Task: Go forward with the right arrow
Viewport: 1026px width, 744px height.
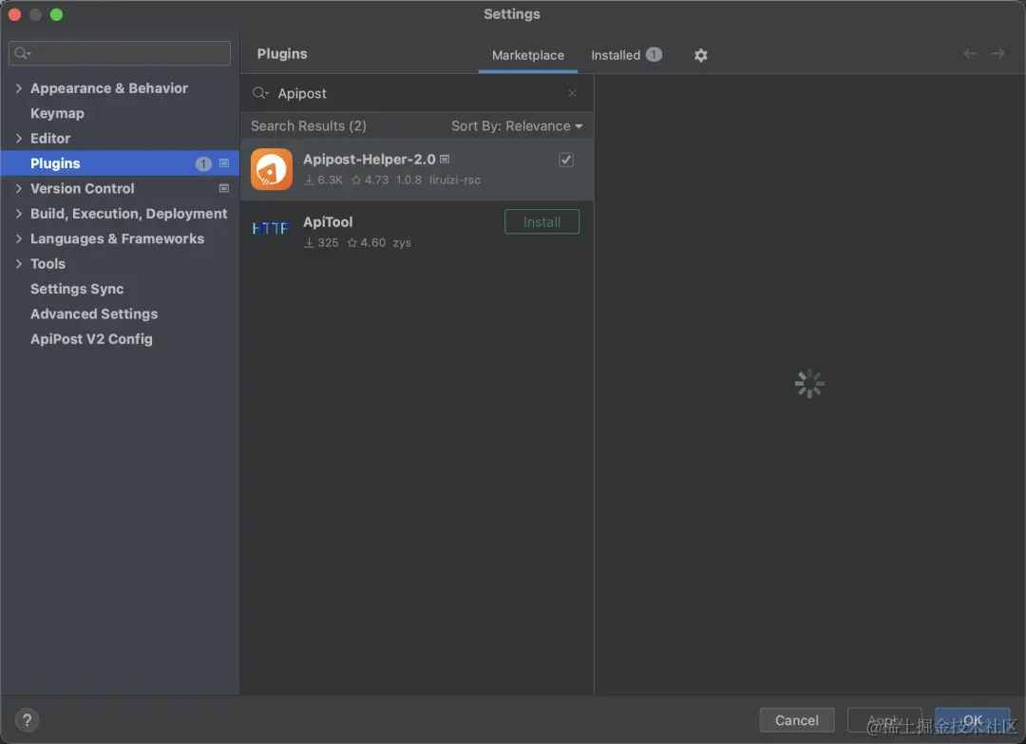Action: coord(997,53)
